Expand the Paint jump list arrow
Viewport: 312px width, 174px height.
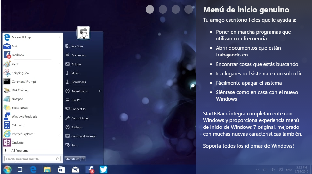[x=60, y=64]
